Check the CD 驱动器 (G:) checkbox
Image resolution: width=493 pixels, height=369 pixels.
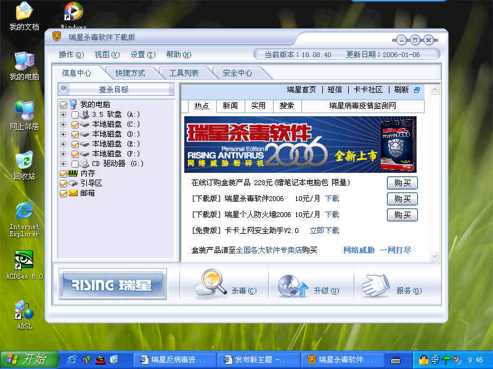pyautogui.click(x=75, y=164)
